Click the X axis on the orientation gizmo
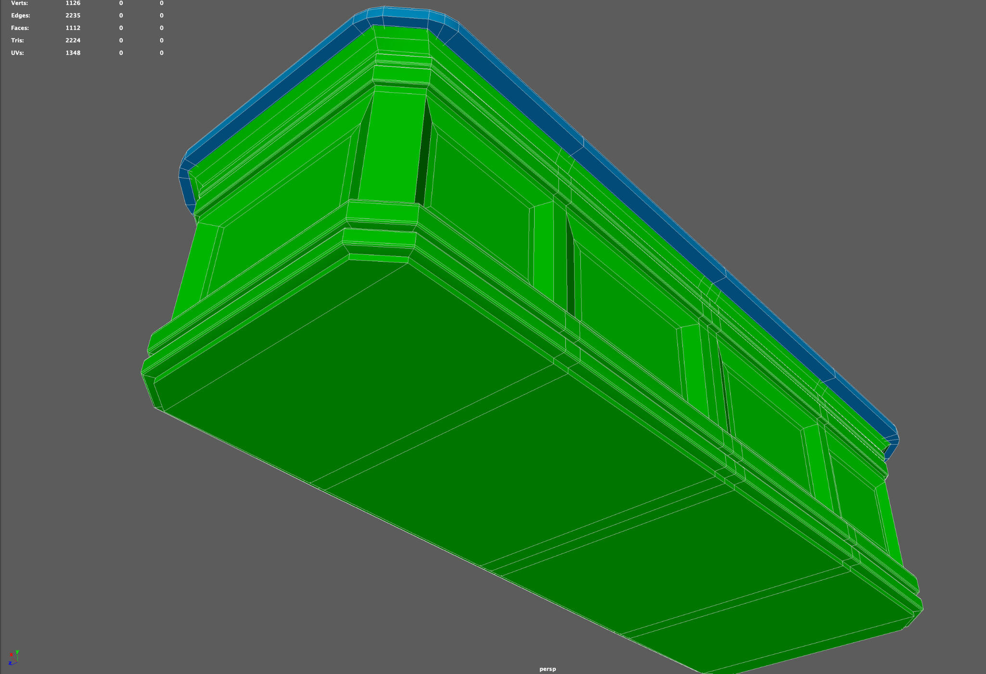This screenshot has height=674, width=986. [x=12, y=655]
